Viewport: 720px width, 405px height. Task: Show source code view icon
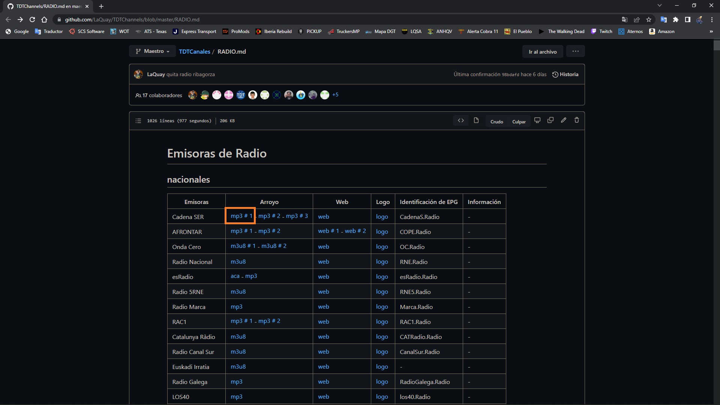461,121
